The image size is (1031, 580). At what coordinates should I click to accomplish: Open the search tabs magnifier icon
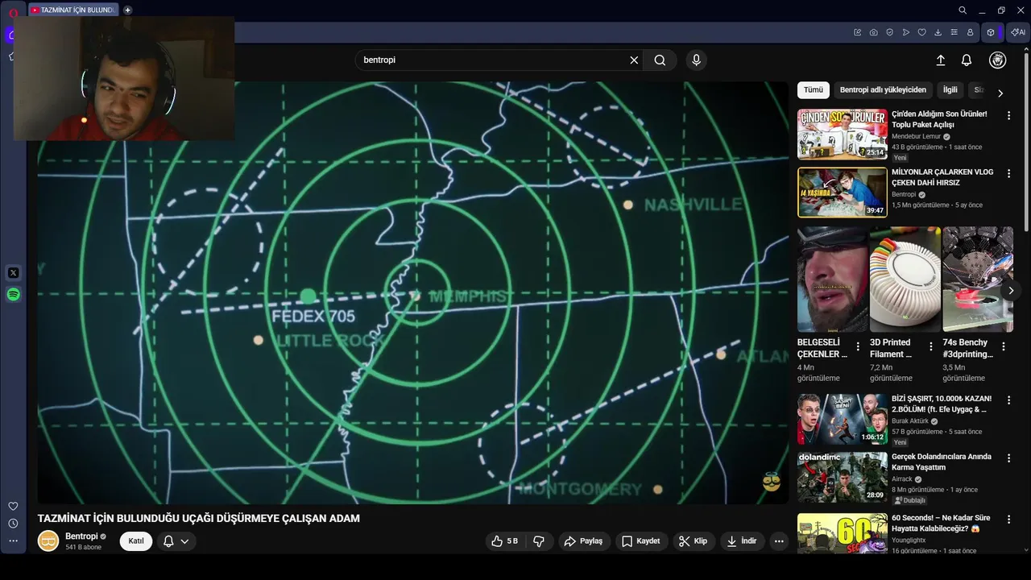[963, 10]
